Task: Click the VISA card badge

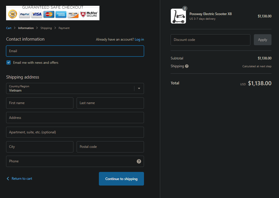Action: coord(37,14)
